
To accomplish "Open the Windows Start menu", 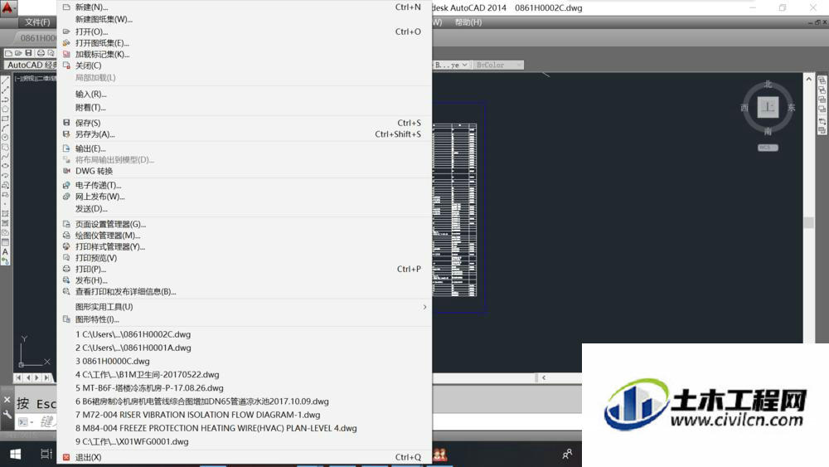I will pos(15,454).
